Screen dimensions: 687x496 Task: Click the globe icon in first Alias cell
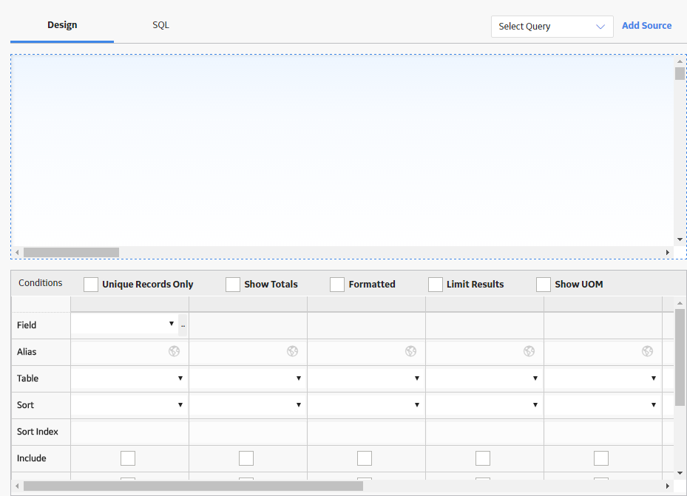coord(174,351)
